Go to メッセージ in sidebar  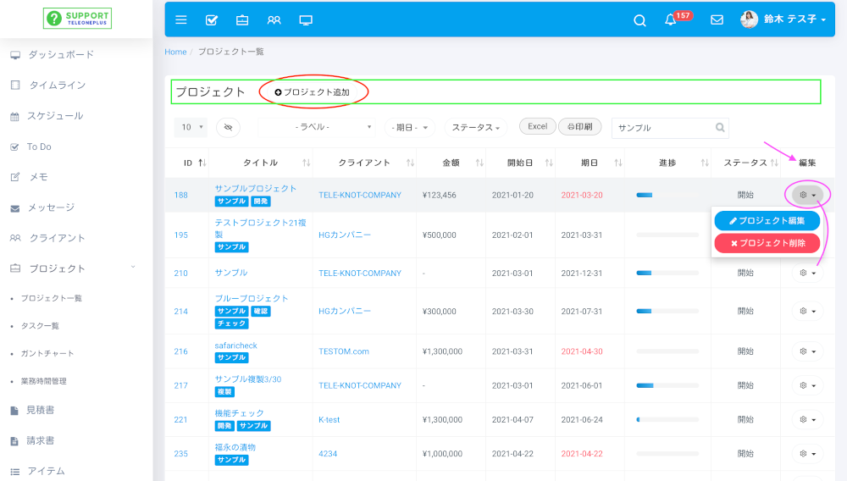coord(52,207)
